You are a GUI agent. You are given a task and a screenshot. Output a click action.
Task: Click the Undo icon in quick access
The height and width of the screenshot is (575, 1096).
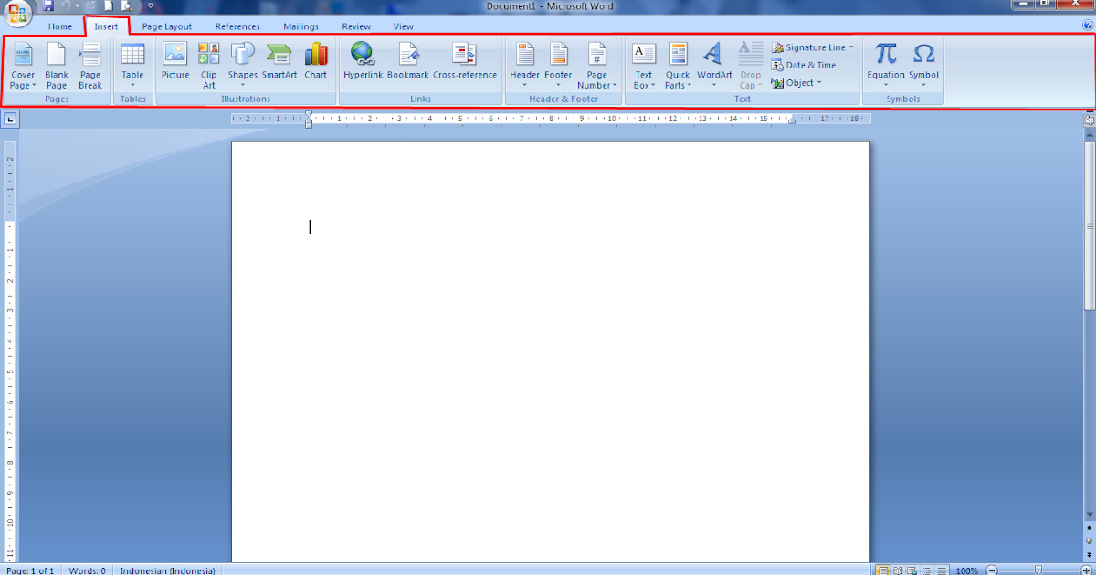tap(65, 5)
